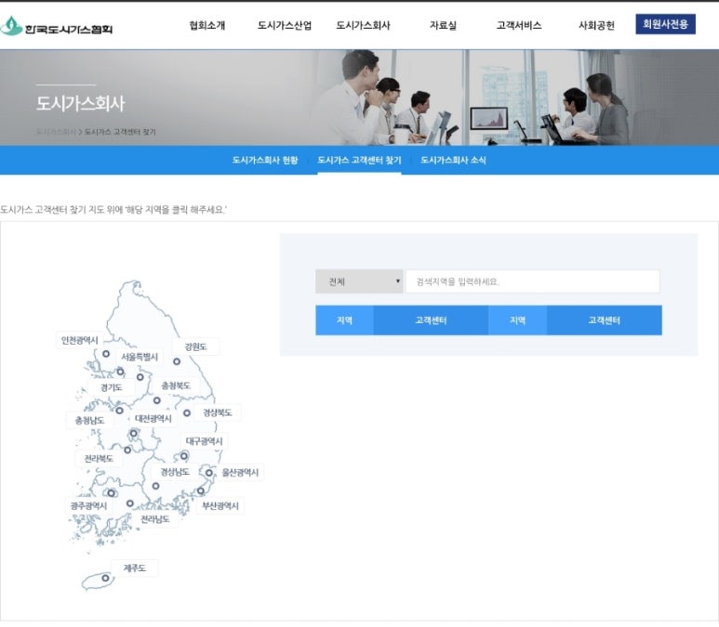Click the 대구광역시 map label

pyautogui.click(x=204, y=441)
